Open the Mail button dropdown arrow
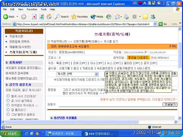 (x=121, y=17)
